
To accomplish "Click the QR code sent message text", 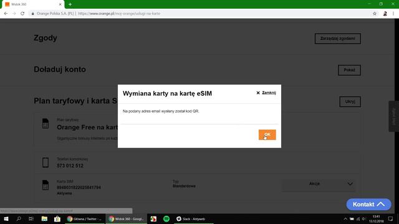I will tap(161, 111).
